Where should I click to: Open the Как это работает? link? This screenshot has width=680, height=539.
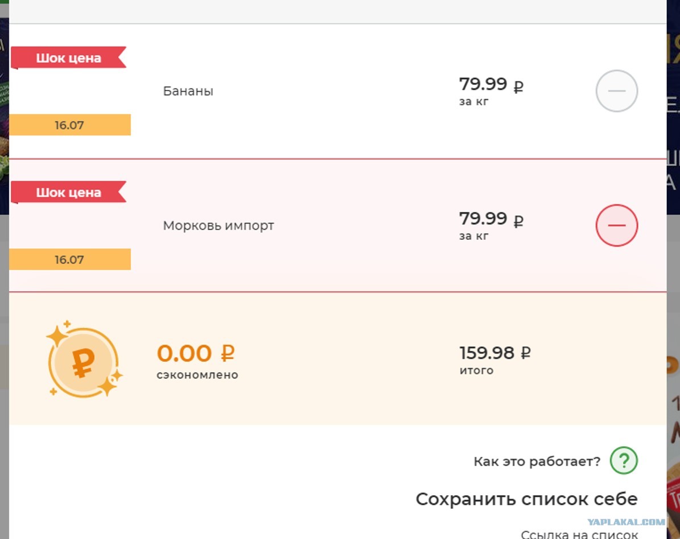[537, 462]
